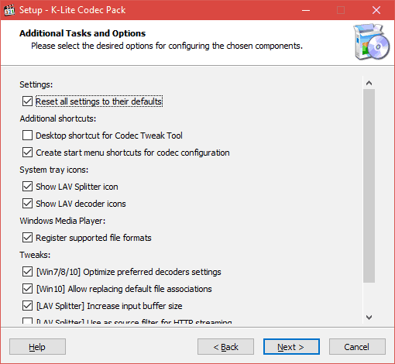The image size is (395, 364).
Task: Click the vertical scrollbar thumb
Action: coord(369,186)
